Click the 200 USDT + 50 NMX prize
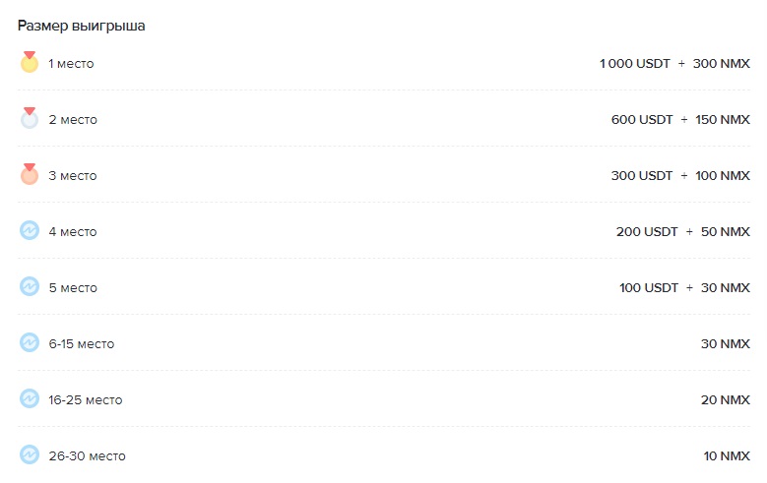 (x=683, y=232)
